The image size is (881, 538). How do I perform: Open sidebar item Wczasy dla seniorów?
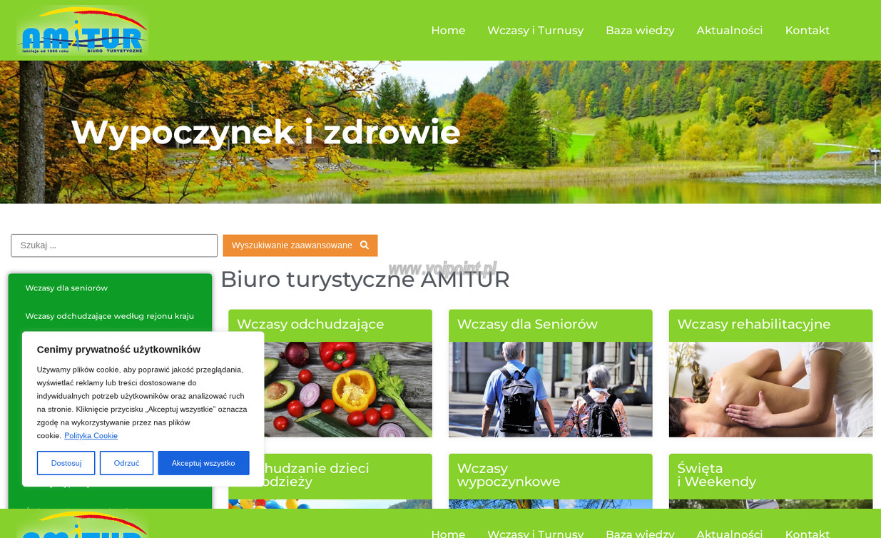[x=66, y=288]
